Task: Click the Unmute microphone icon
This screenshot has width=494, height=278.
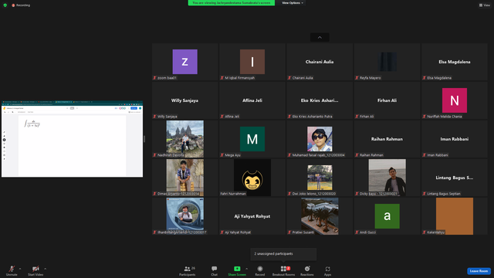Action: click(x=12, y=269)
